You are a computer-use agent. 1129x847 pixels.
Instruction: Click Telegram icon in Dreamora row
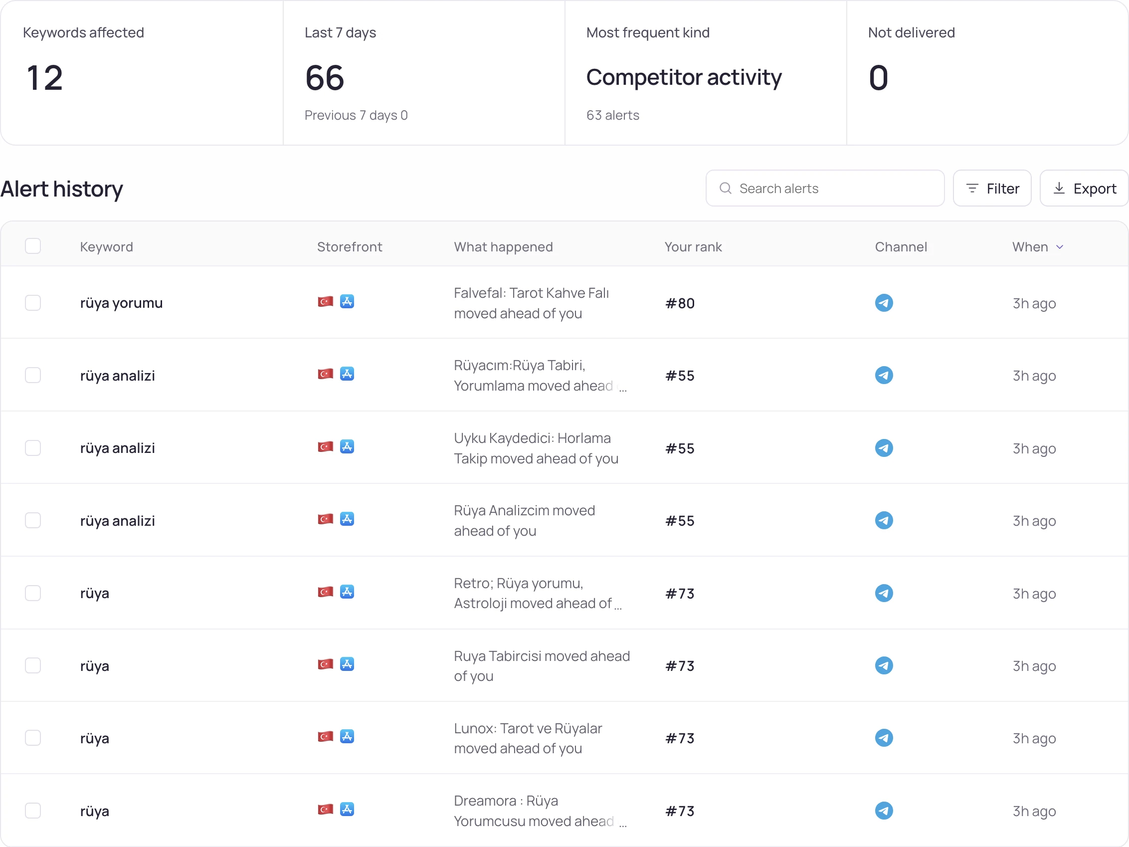click(x=884, y=810)
